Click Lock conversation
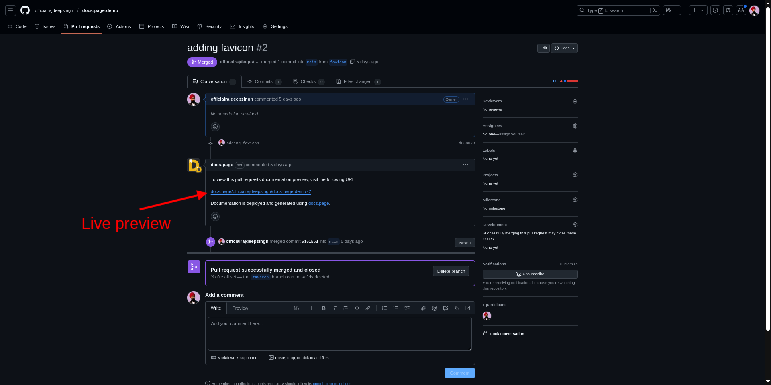 pyautogui.click(x=504, y=333)
